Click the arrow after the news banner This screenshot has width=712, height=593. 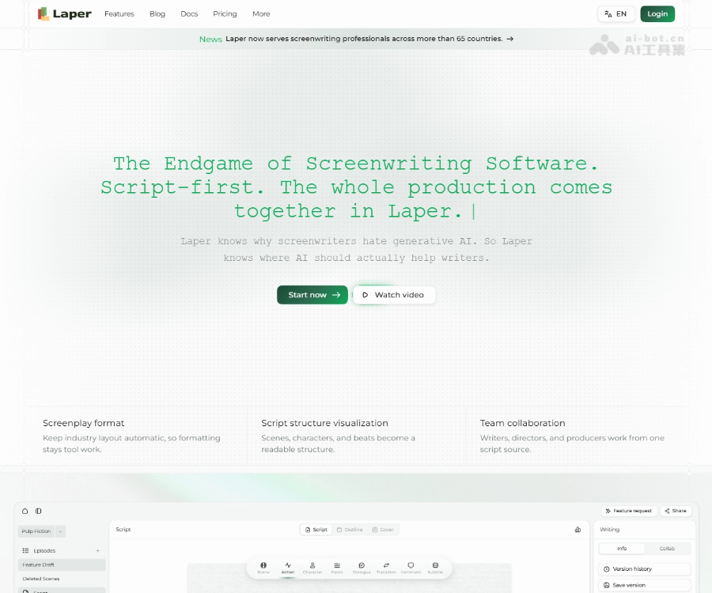pyautogui.click(x=510, y=39)
